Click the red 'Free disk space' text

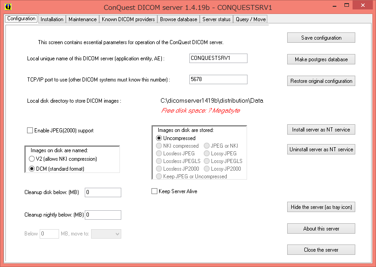coord(201,110)
